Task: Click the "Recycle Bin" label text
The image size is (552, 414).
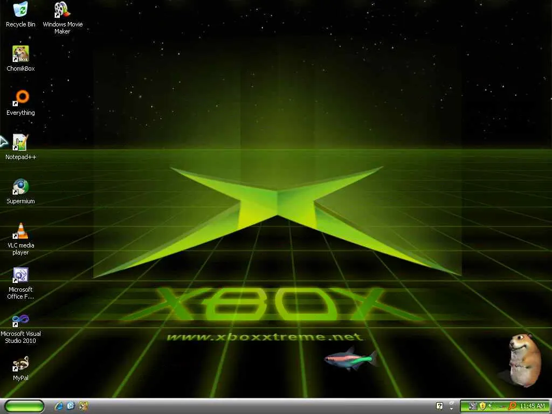Action: coord(20,24)
